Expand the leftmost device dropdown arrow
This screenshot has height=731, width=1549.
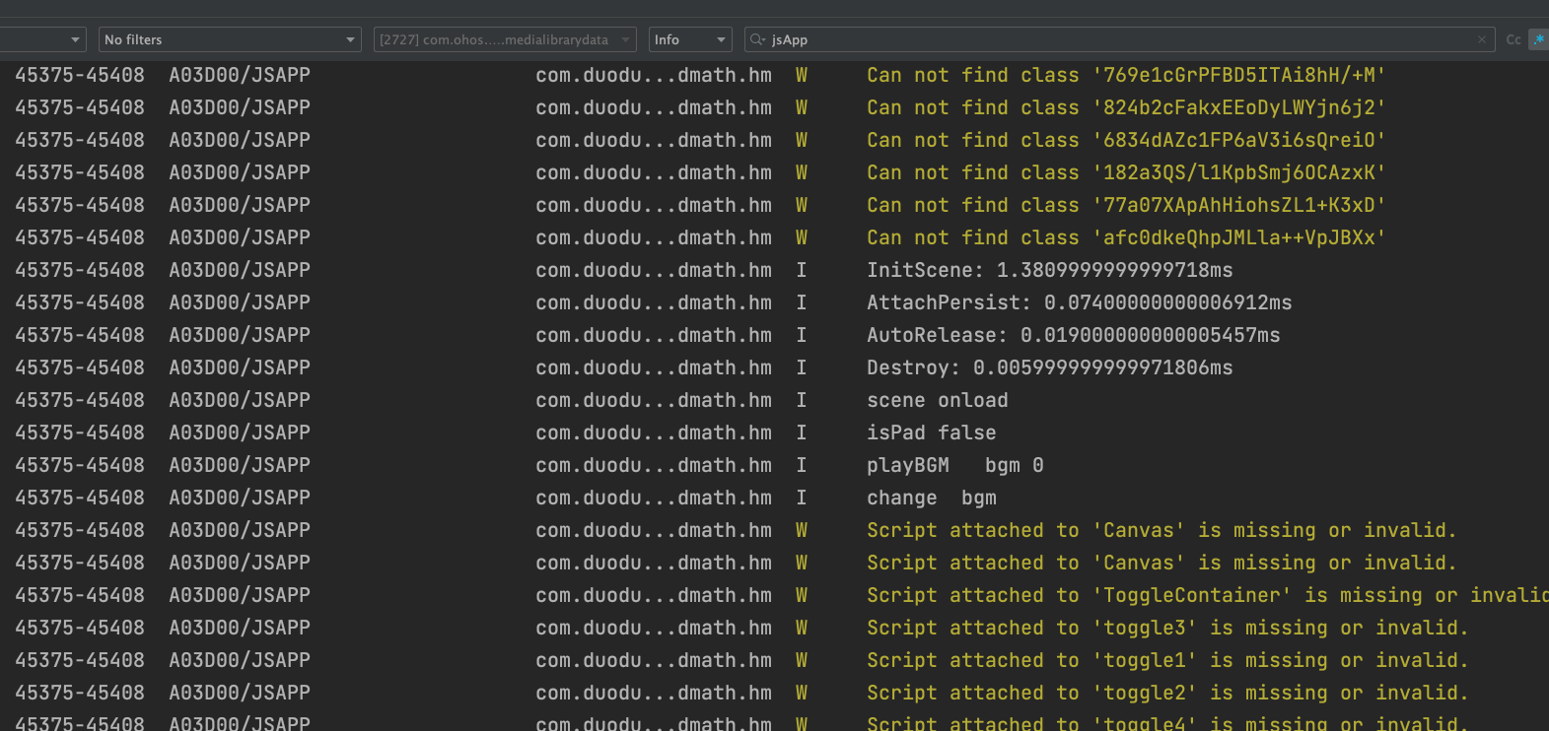pyautogui.click(x=75, y=40)
